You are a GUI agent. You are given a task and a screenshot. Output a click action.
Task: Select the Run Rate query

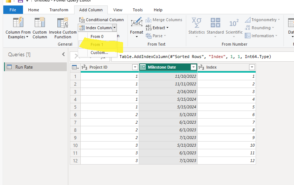pyautogui.click(x=35, y=67)
